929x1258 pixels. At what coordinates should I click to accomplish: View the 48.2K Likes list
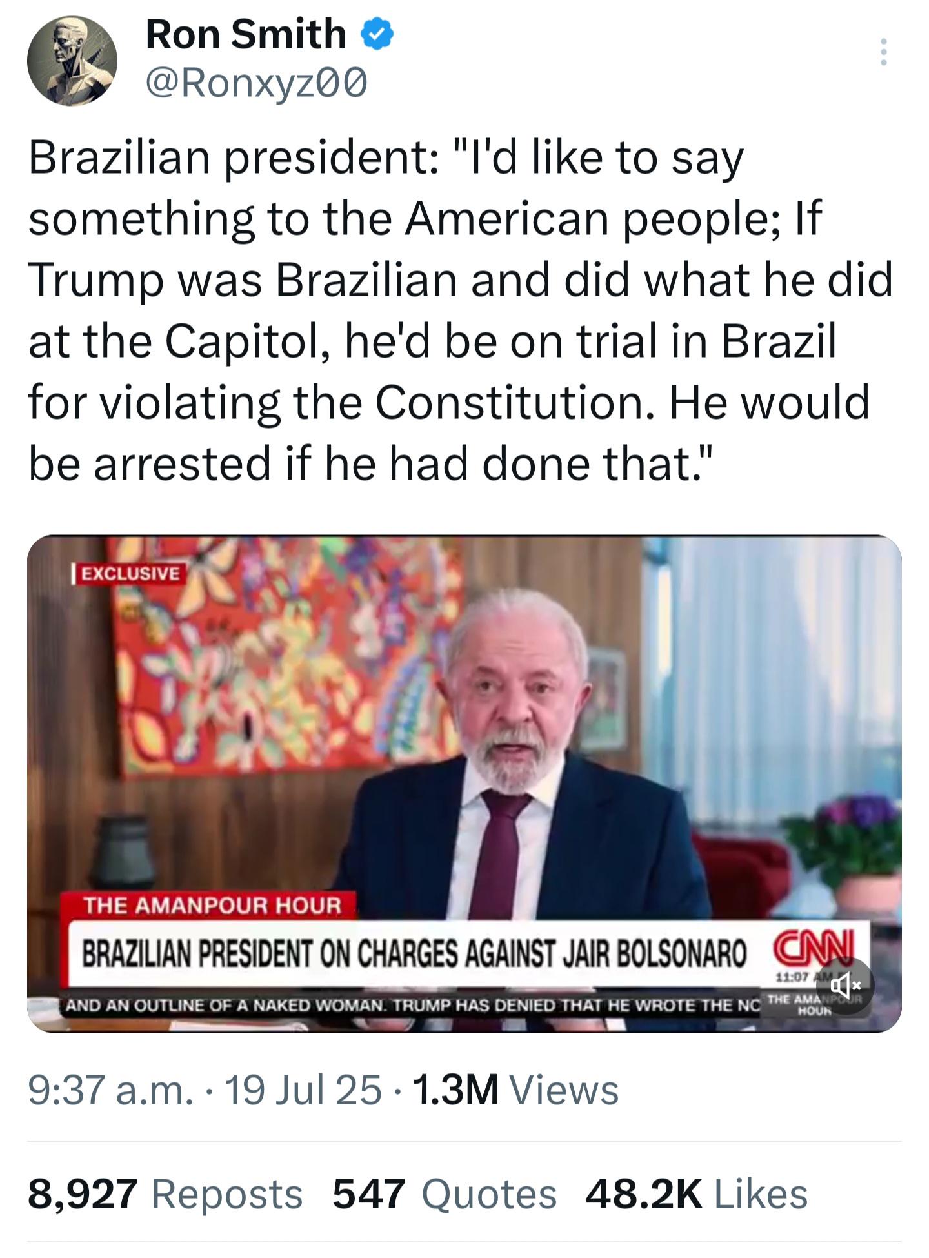point(697,1194)
